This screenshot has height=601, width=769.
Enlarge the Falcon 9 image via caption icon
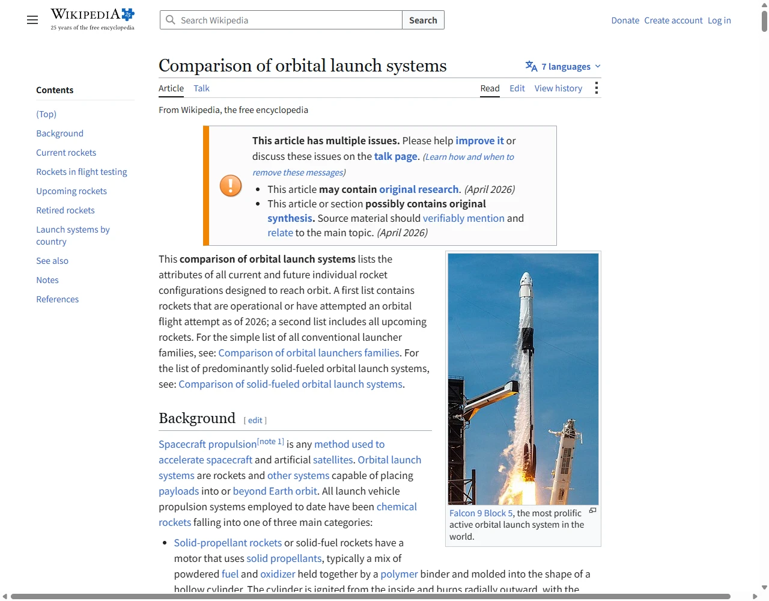pos(592,511)
